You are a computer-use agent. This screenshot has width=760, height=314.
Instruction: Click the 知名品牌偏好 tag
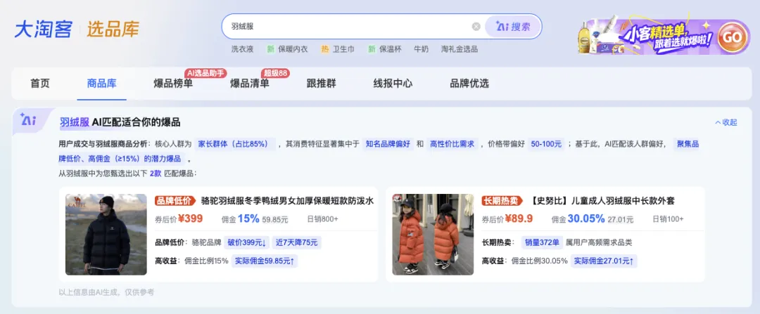[x=388, y=144]
